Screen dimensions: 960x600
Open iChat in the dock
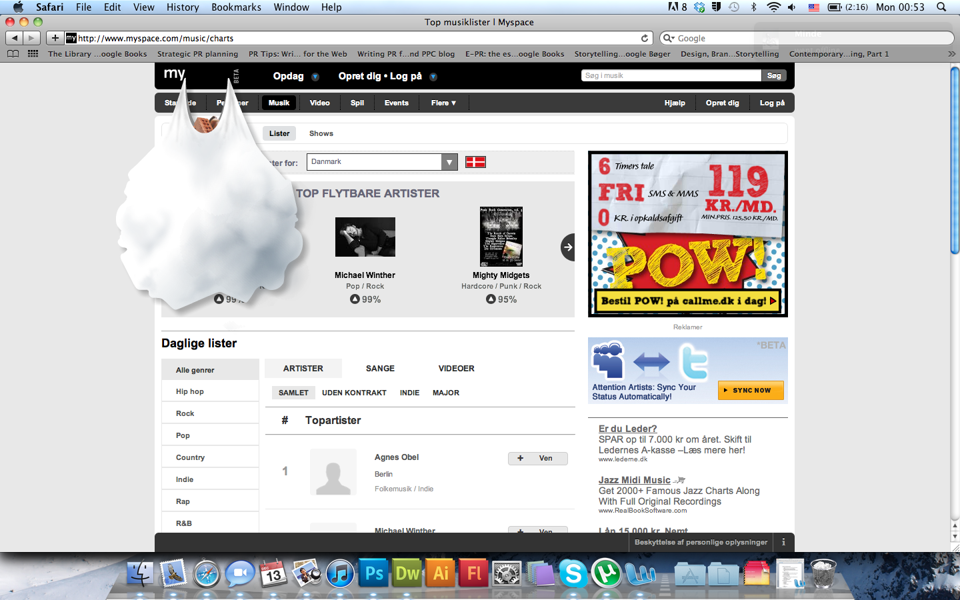[240, 573]
